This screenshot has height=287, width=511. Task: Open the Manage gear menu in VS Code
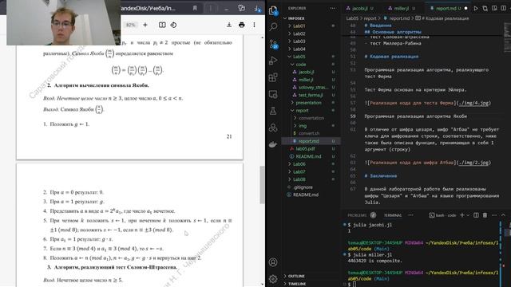coord(273,278)
